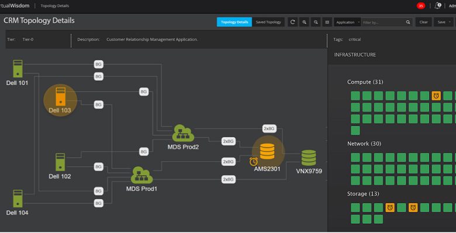
Task: Open the Save button dropdown arrow
Action: click(450, 22)
